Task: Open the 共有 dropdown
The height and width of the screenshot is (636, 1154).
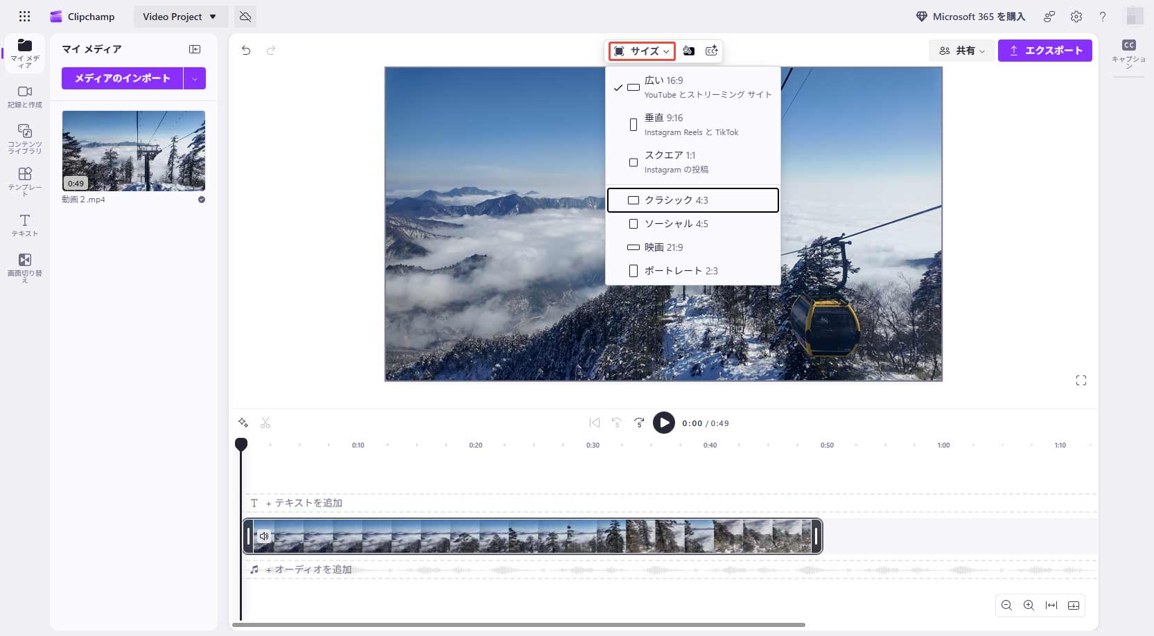Action: [x=961, y=51]
